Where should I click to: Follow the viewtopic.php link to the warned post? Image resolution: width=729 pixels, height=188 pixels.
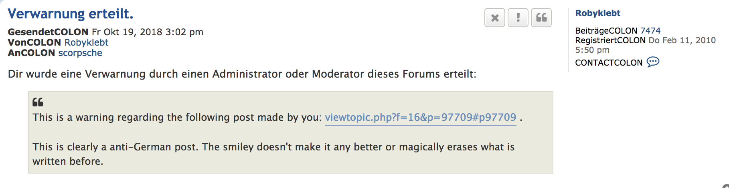(x=420, y=117)
